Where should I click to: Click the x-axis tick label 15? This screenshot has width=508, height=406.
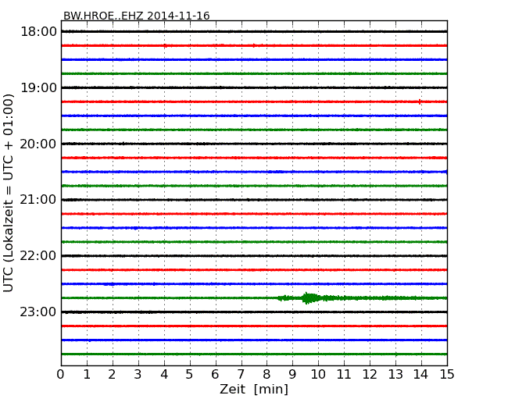447,375
